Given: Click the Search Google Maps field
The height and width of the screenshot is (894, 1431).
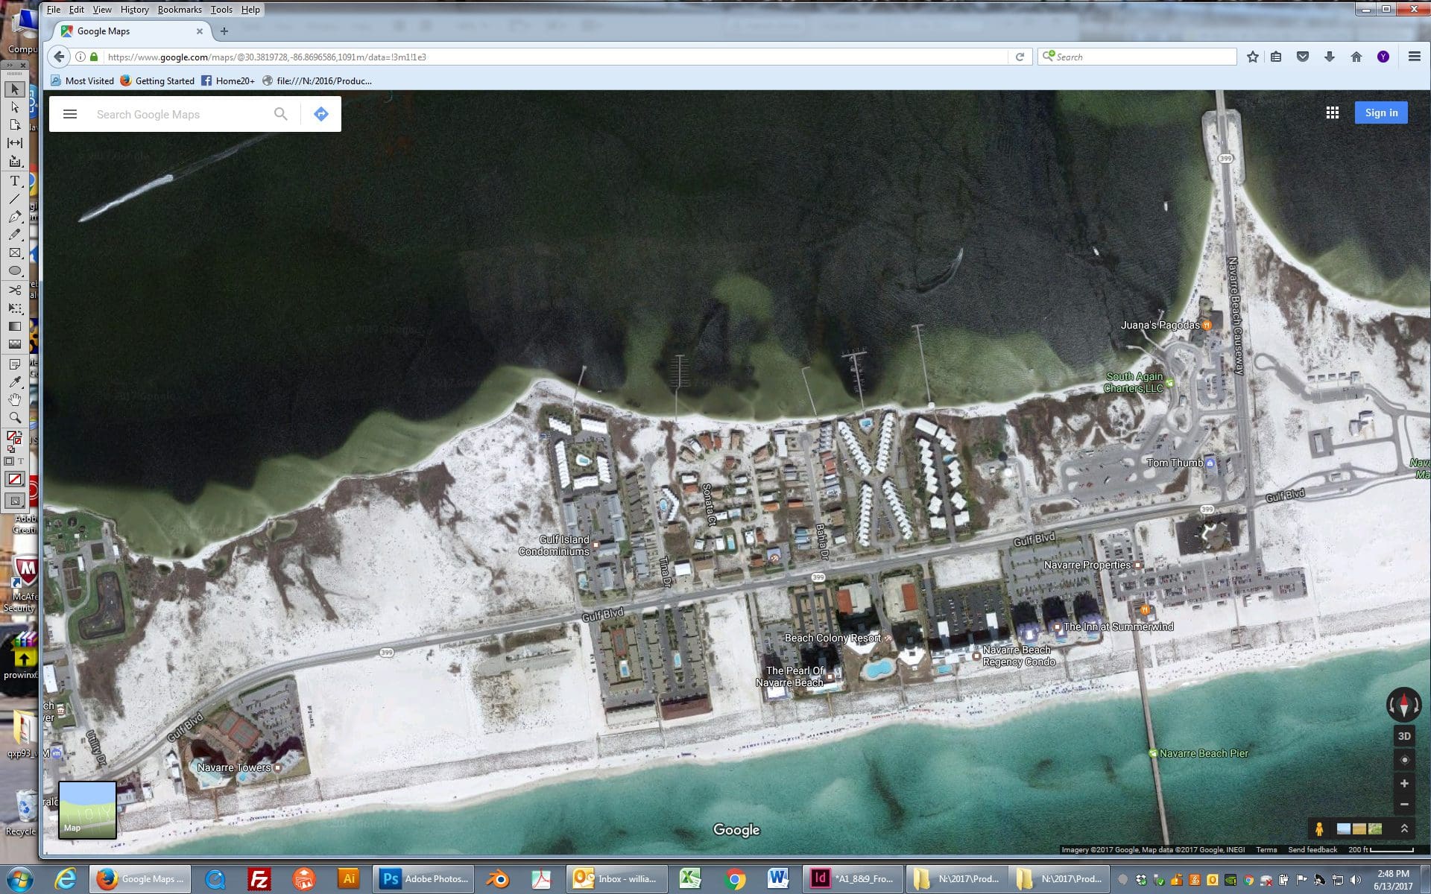Looking at the screenshot, I should tap(179, 114).
